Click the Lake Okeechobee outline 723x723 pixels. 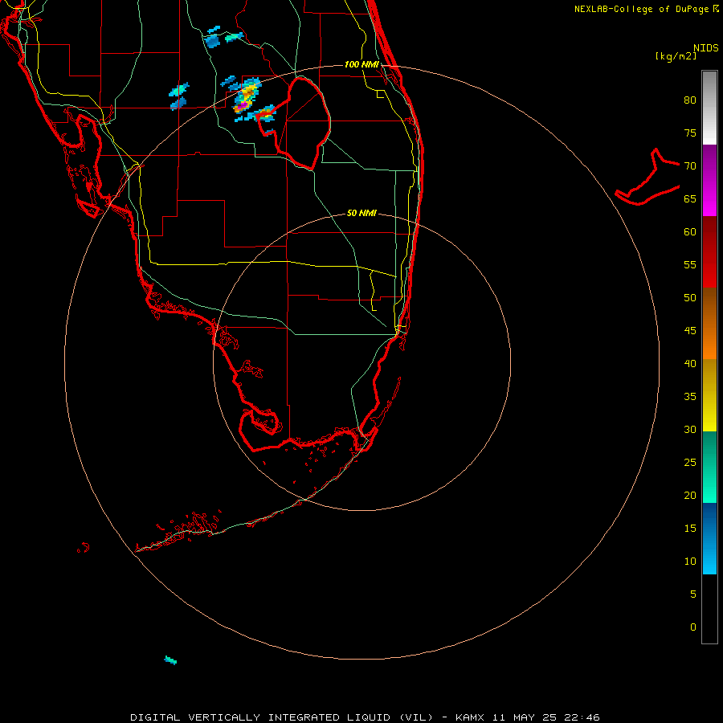click(295, 124)
